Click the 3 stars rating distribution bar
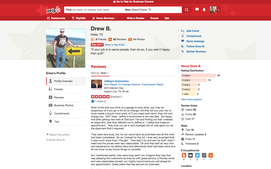 [189, 85]
